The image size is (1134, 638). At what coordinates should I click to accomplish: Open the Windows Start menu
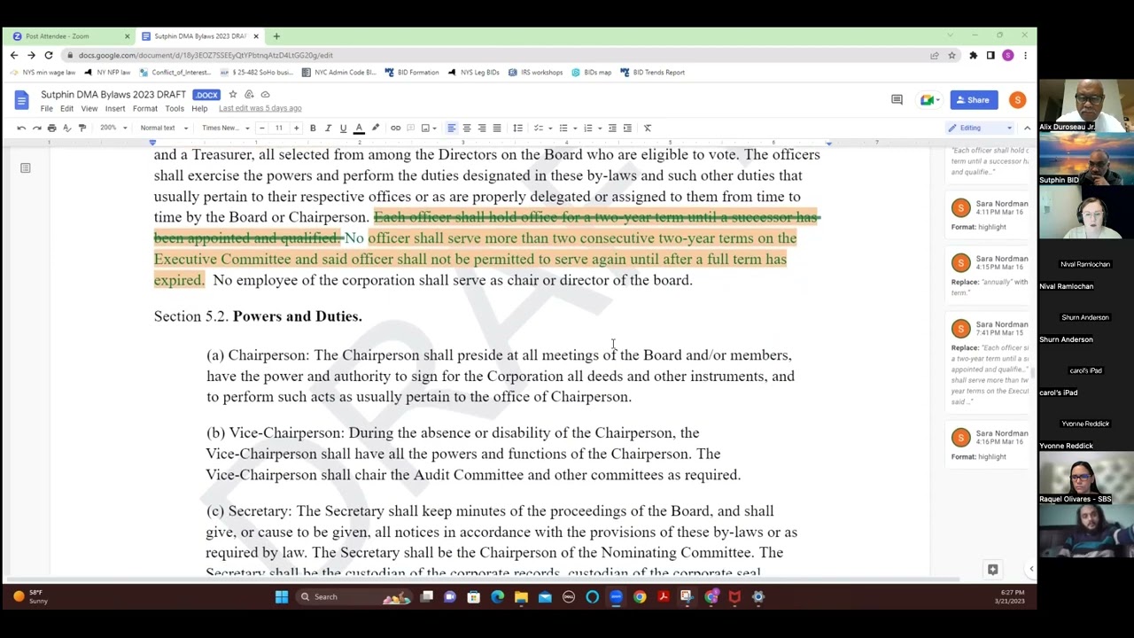[x=281, y=596]
